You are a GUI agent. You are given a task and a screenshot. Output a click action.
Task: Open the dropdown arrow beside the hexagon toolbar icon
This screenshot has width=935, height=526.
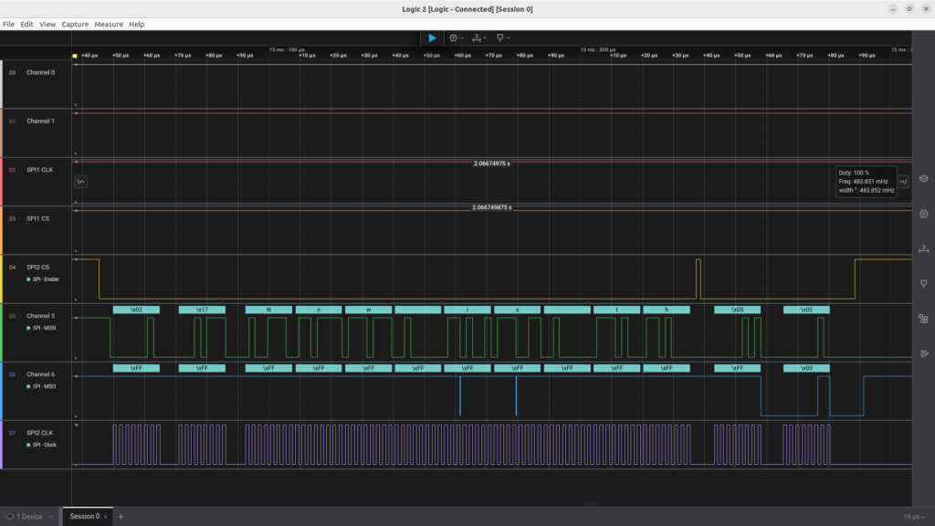point(461,37)
